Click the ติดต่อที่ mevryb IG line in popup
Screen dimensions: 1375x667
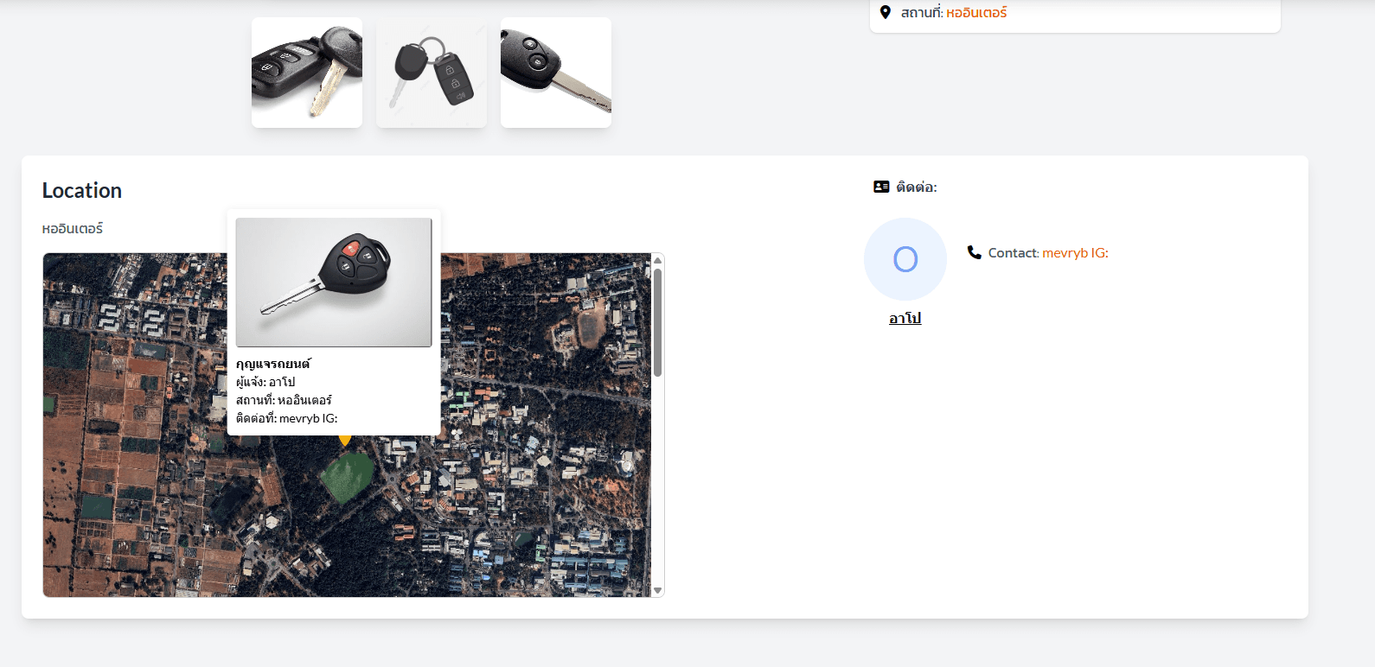tap(286, 418)
